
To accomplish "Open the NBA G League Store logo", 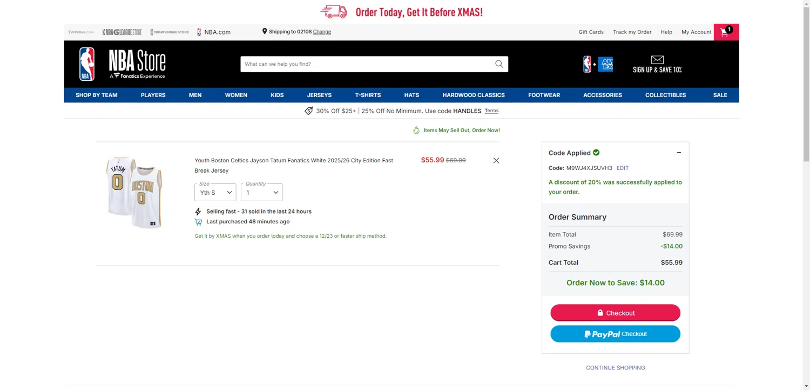I will click(x=122, y=32).
